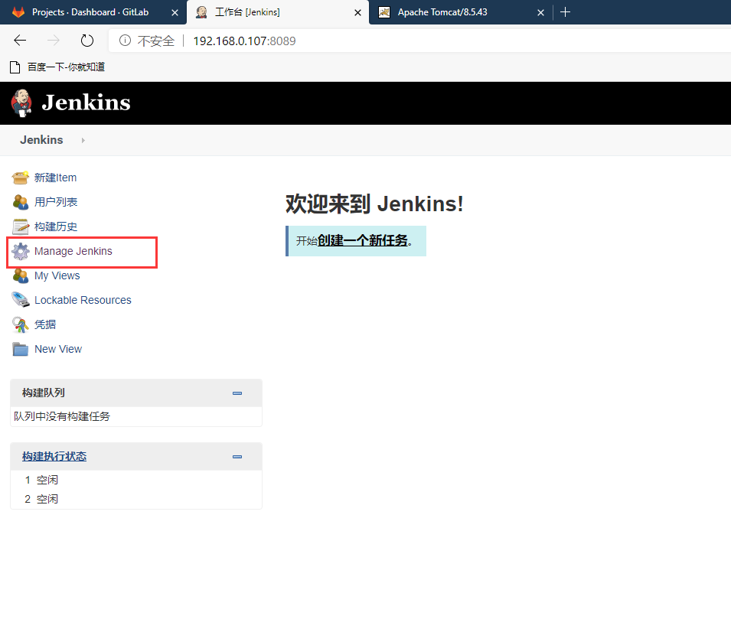Close the 工作台 [Jenkins] tab

point(357,12)
